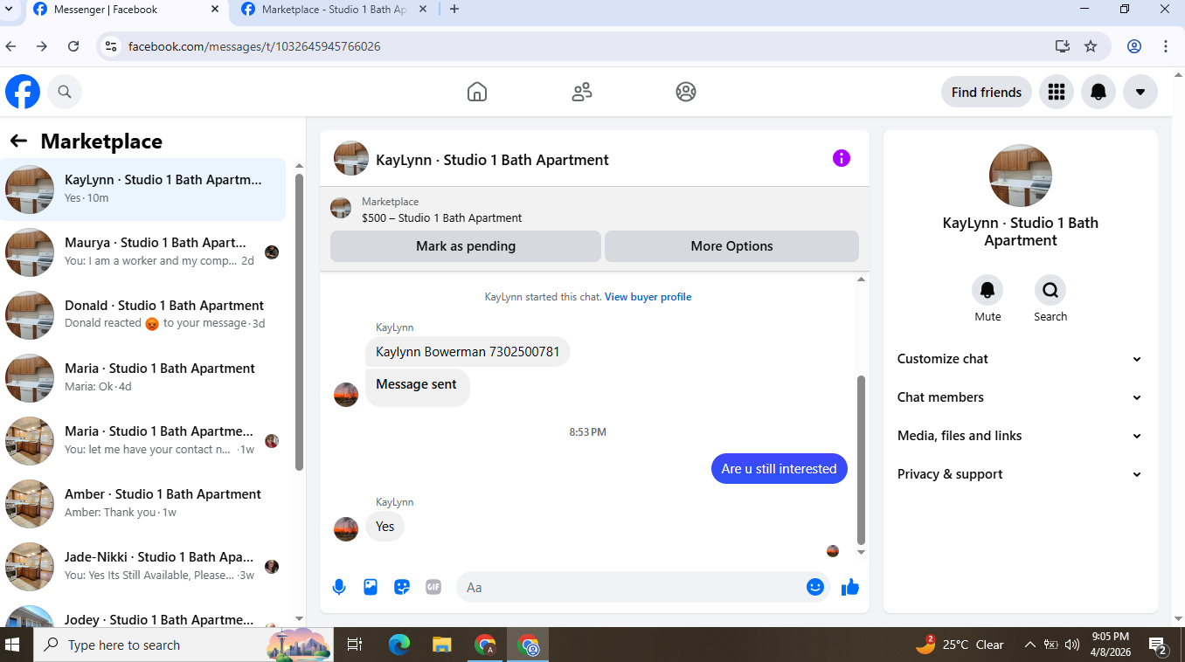The height and width of the screenshot is (662, 1185).
Task: Open Microsoft Edge from the taskbar
Action: 399,645
